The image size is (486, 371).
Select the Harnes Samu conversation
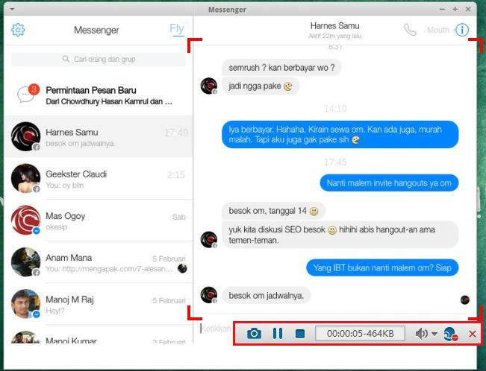99,137
